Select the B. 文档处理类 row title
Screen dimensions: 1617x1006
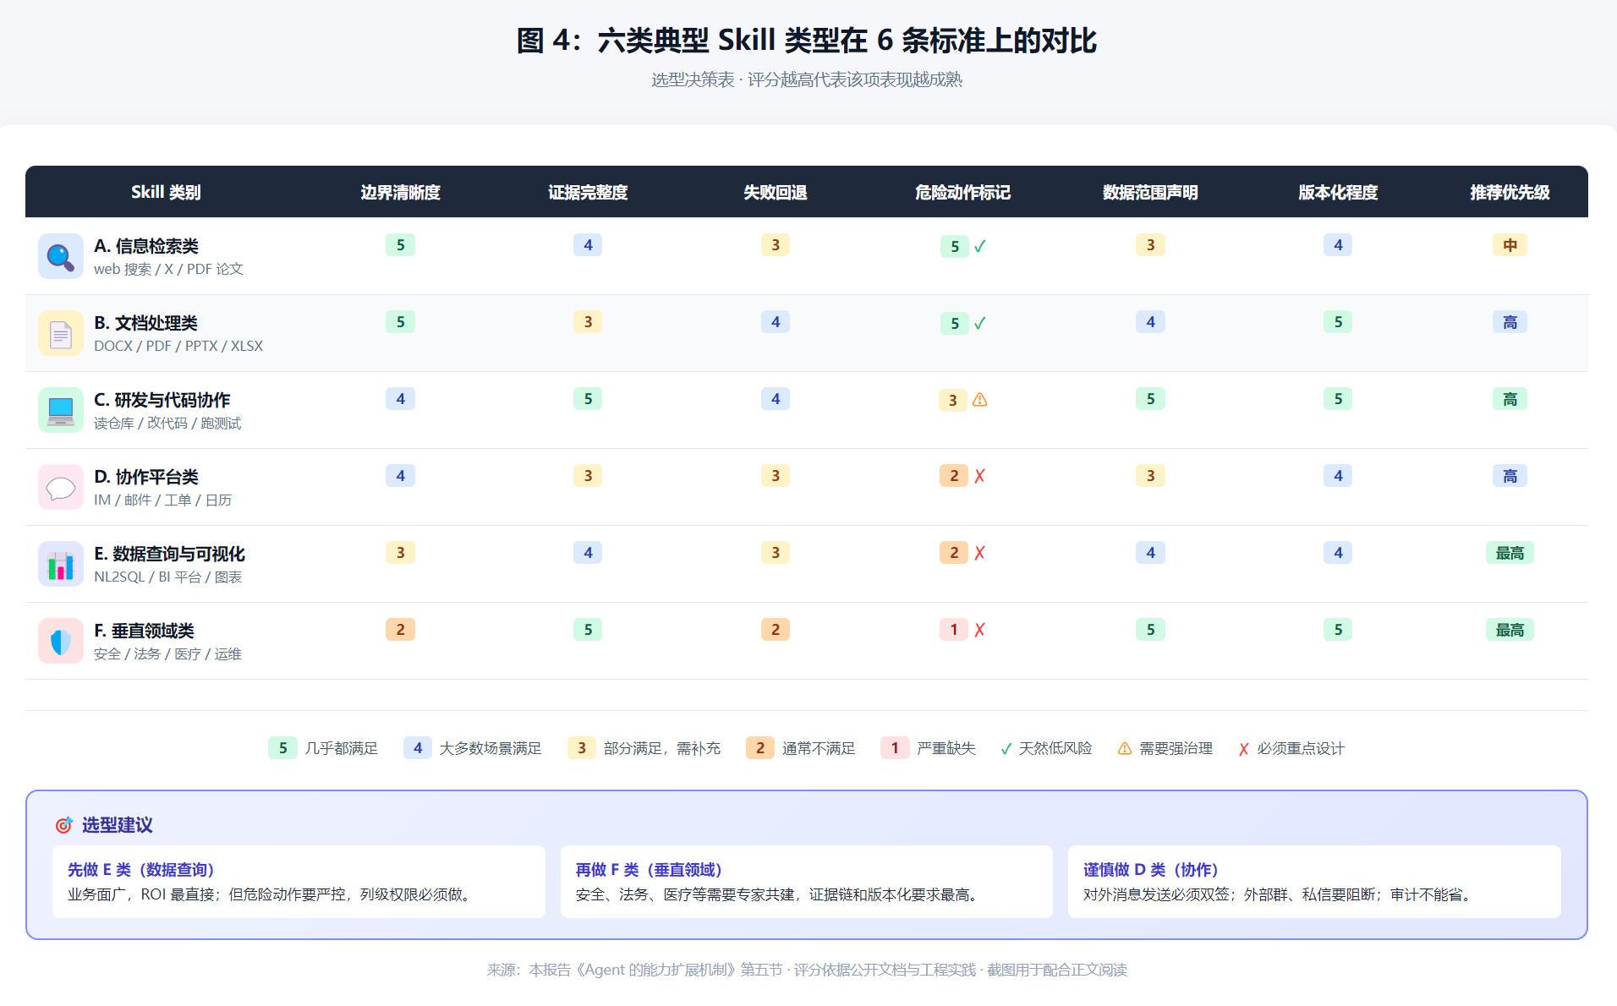click(x=145, y=323)
